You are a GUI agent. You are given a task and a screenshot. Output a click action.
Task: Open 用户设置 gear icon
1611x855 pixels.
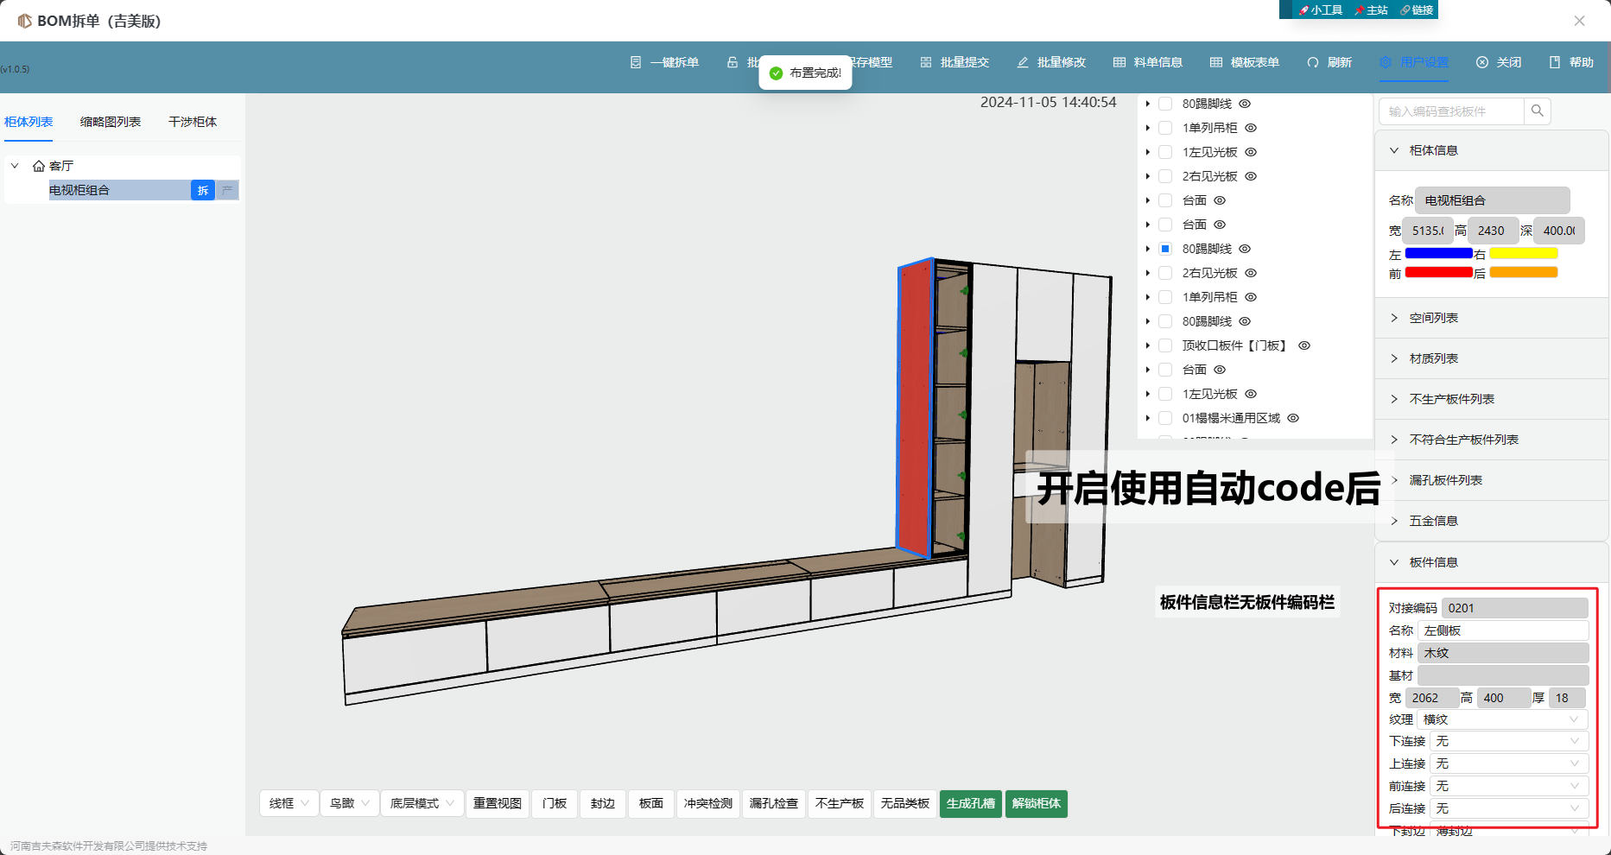coord(1386,62)
